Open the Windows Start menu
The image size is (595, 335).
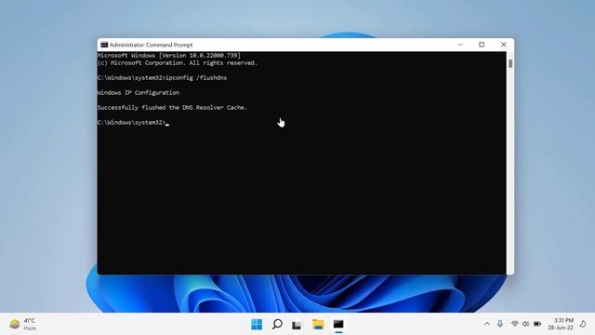(257, 325)
